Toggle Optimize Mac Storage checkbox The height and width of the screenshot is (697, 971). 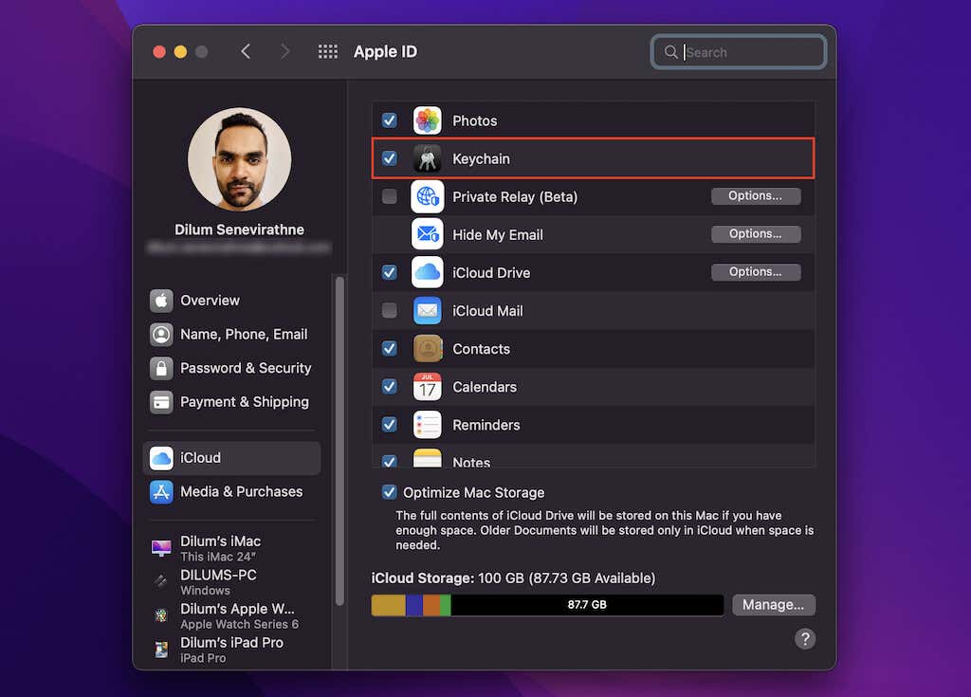click(x=389, y=492)
